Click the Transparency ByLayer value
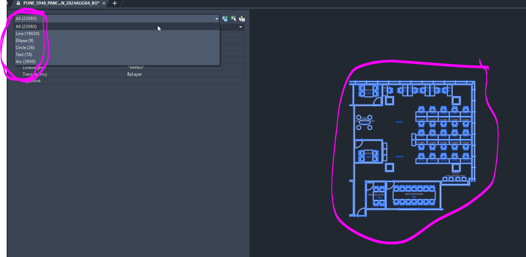 pyautogui.click(x=185, y=74)
